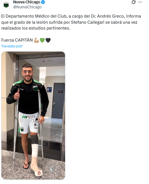Open the @NuevaChicago handle link
Viewport: 149px width, 184px height.
coord(27,7)
